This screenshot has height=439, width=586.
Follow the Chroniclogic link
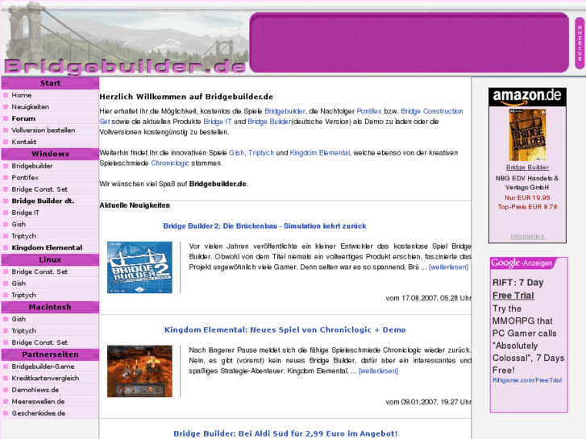[170, 164]
